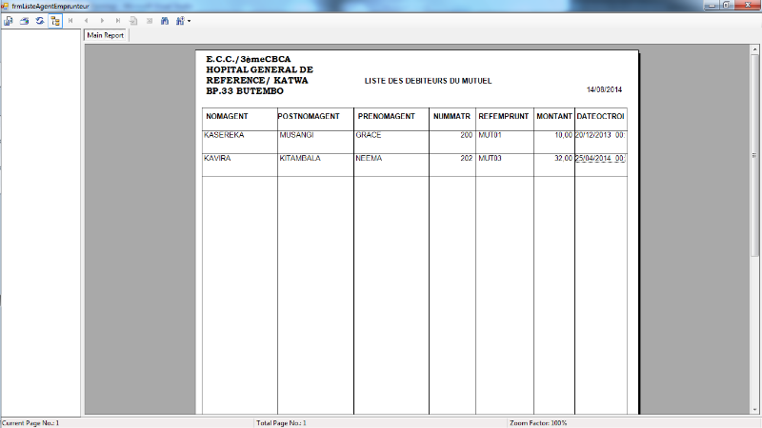Click the Print Report printer icon
Viewport: 762px width, 428px height.
pyautogui.click(x=25, y=21)
